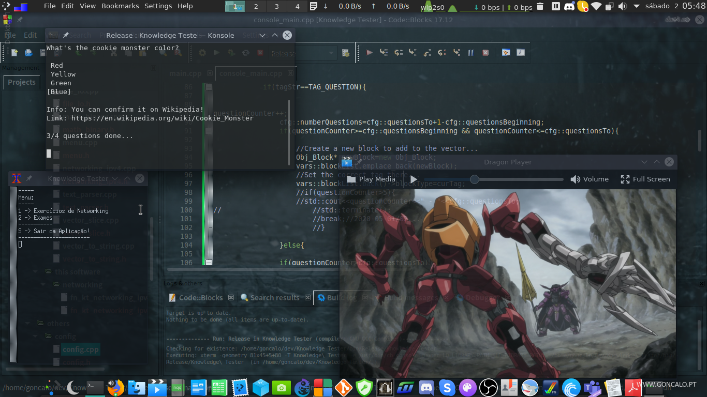Toggle the Volume button in Dragon Player
This screenshot has width=707, height=397.
click(589, 179)
